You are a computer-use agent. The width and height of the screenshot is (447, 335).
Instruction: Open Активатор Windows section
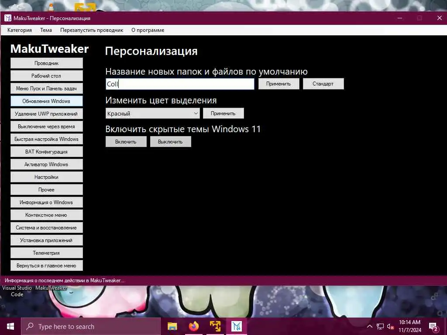[46, 164]
